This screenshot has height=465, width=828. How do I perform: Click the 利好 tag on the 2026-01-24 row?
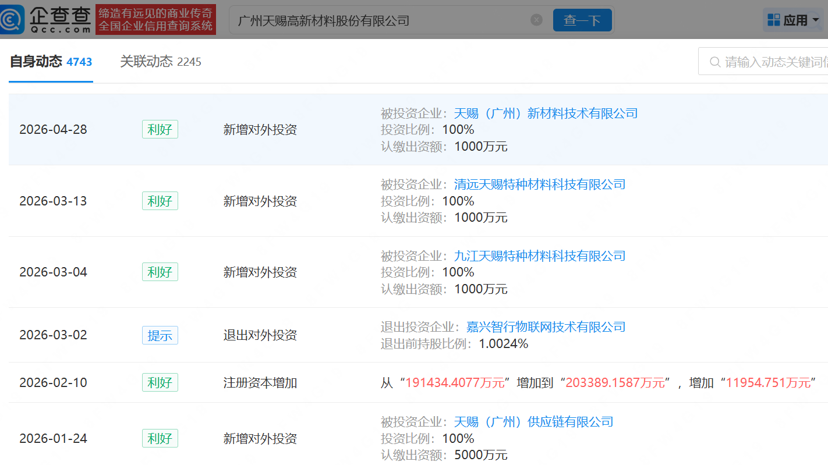[x=160, y=438]
